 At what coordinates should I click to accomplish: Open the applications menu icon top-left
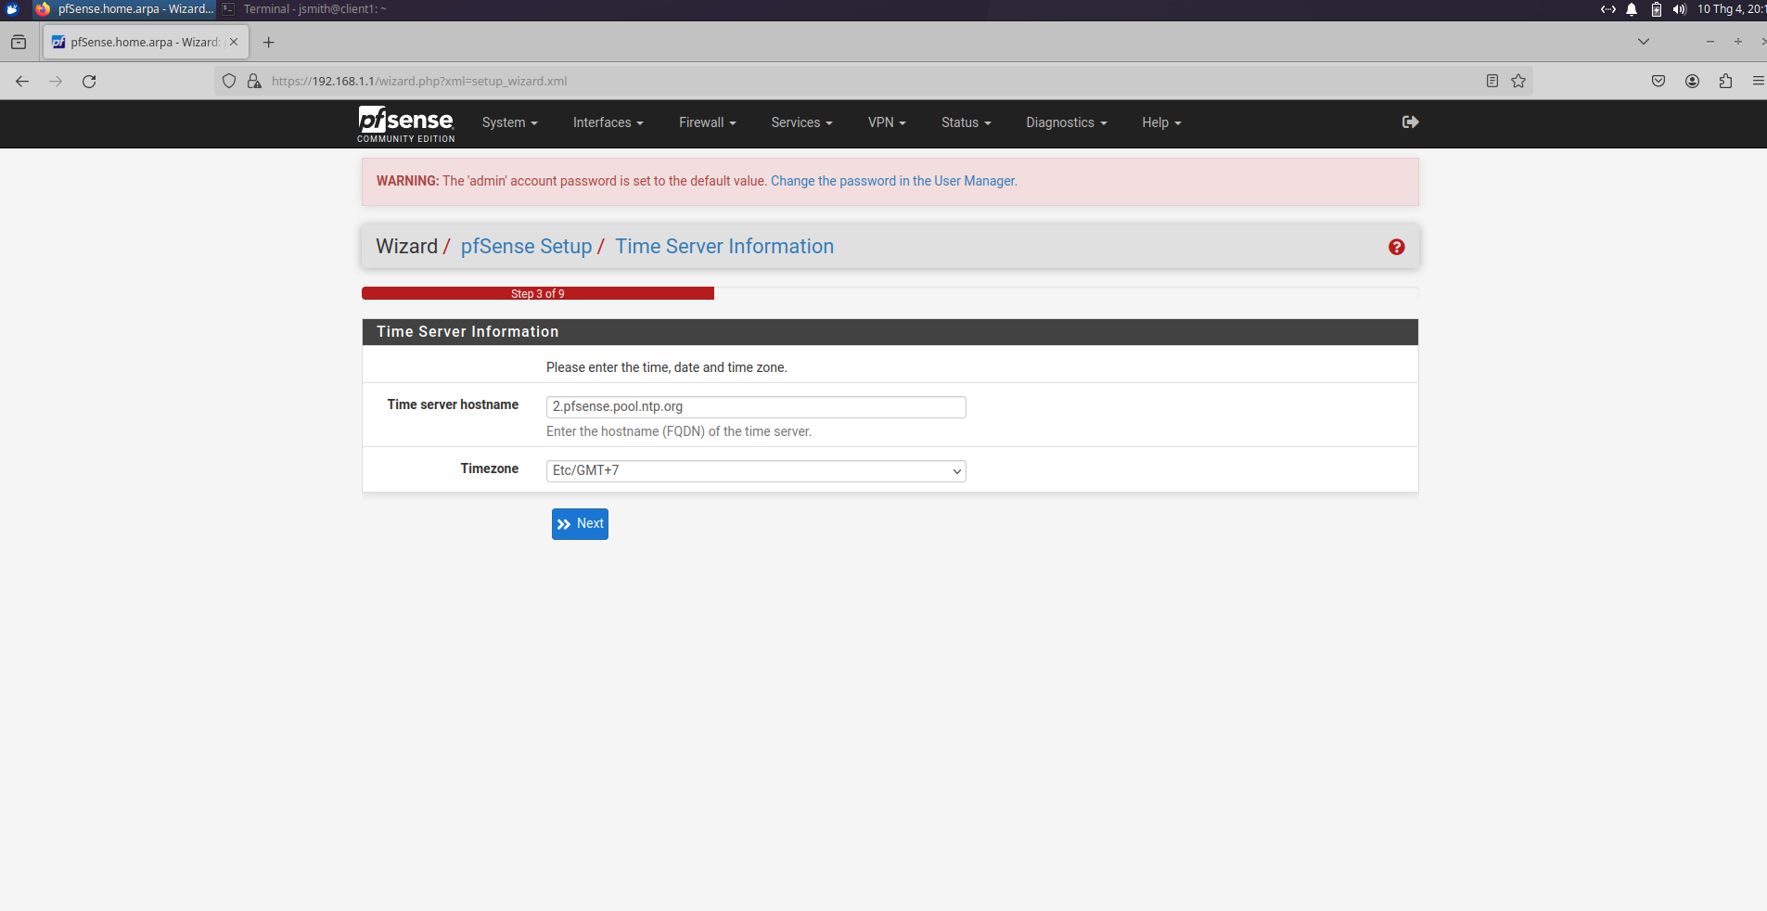[12, 9]
